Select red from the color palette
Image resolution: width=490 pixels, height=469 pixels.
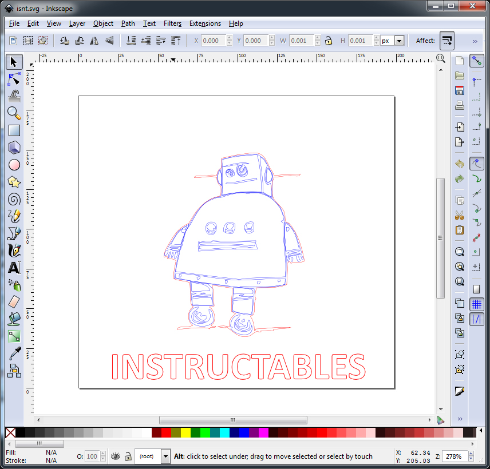[x=166, y=433]
